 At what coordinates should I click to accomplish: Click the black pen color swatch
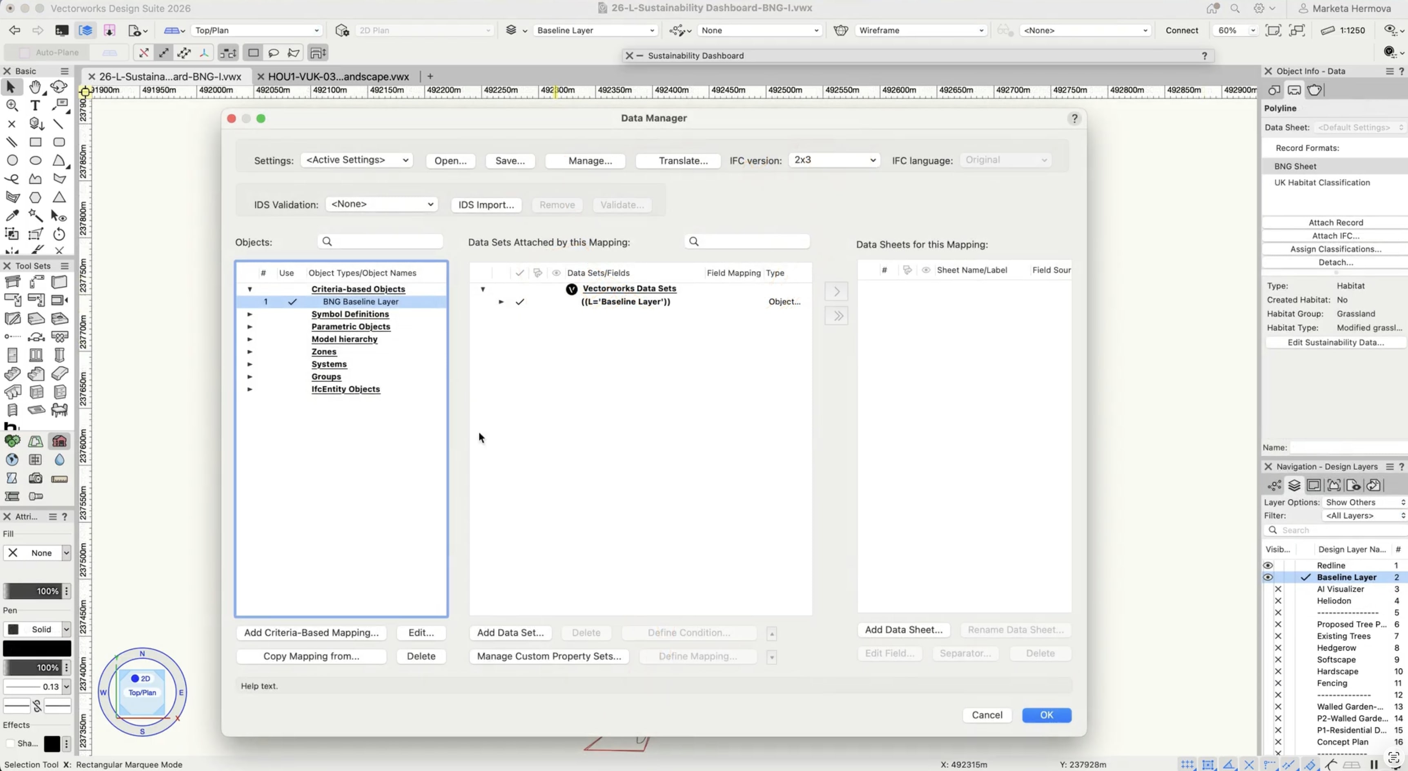point(37,648)
